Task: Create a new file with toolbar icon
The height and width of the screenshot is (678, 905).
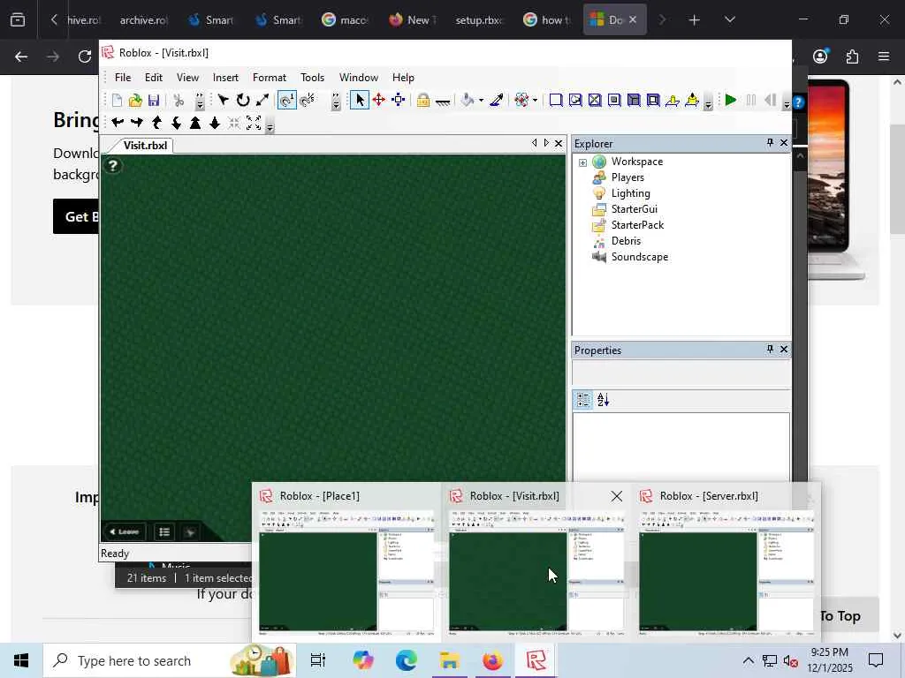Action: (x=118, y=101)
